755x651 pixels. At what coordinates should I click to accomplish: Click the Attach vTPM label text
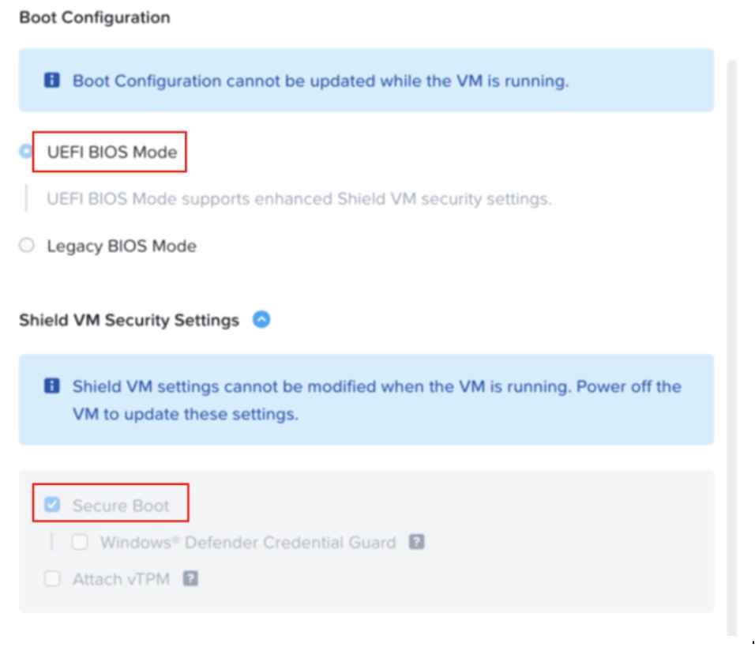pyautogui.click(x=121, y=579)
